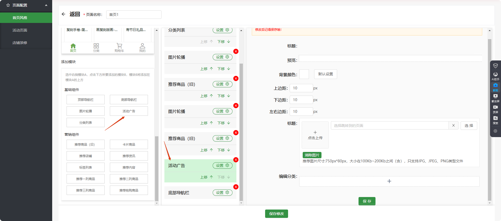Click the screen record icon in sidebar
The height and width of the screenshot is (221, 501).
point(495,109)
